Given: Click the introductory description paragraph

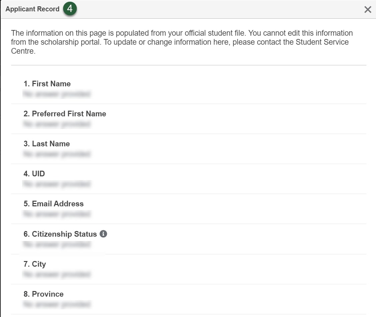Looking at the screenshot, I should 182,42.
